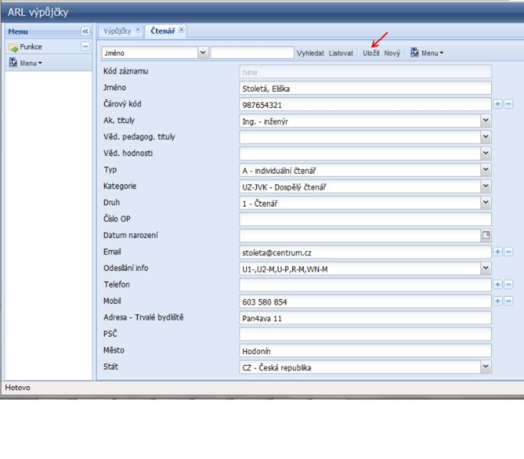Open the toolbar Menu next to Nový
The image size is (524, 459).
pyautogui.click(x=427, y=53)
